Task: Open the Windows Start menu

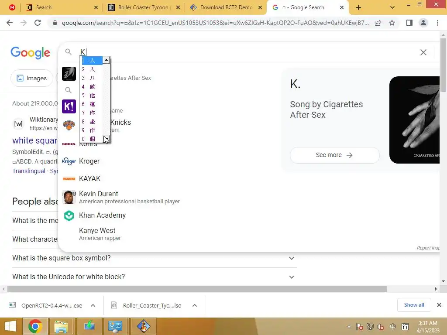Action: coord(10,326)
